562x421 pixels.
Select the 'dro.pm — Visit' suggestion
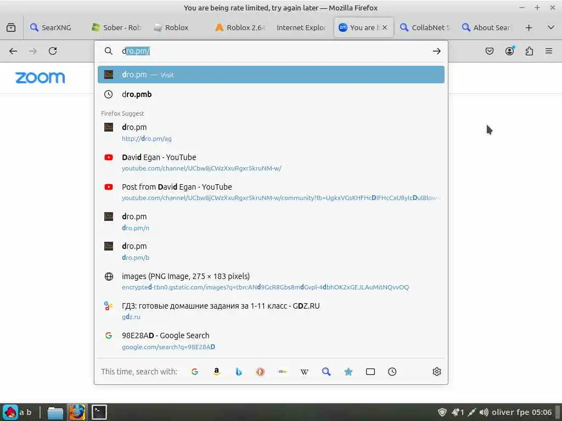coord(271,75)
